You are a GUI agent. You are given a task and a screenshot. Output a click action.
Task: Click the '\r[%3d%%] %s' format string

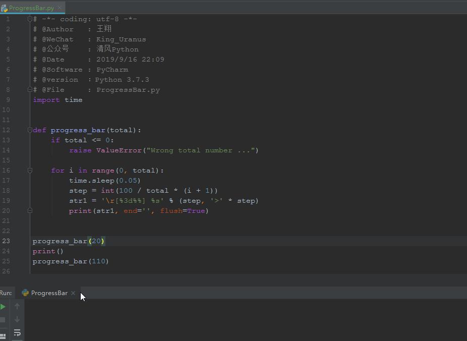tap(133, 201)
